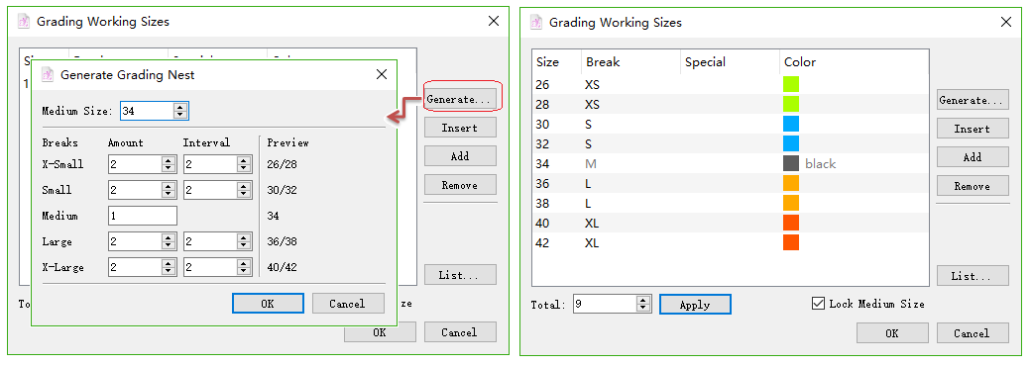Click the app icon in right Grading Working Sizes title
The height and width of the screenshot is (366, 1031).
click(536, 23)
